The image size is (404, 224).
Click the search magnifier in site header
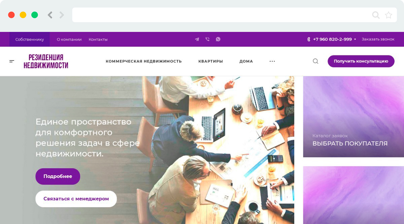click(315, 61)
